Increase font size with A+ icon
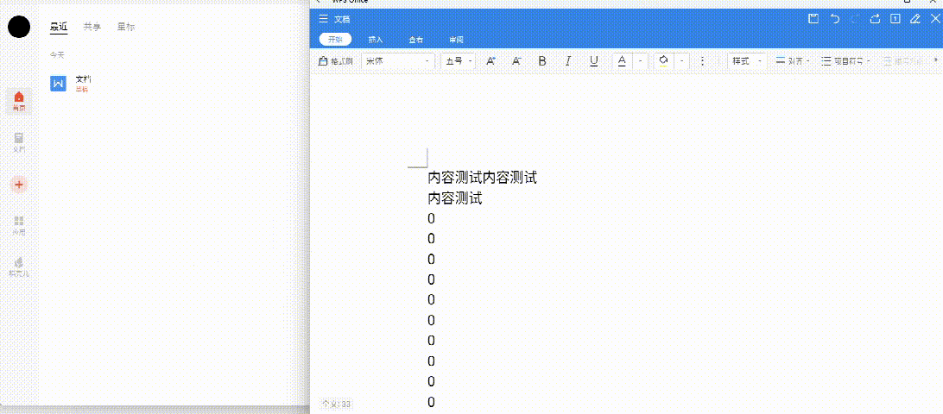 tap(490, 60)
